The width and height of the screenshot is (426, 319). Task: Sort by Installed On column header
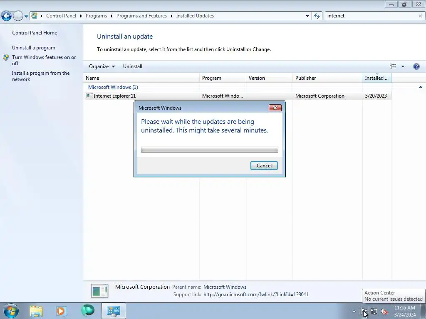tap(377, 78)
